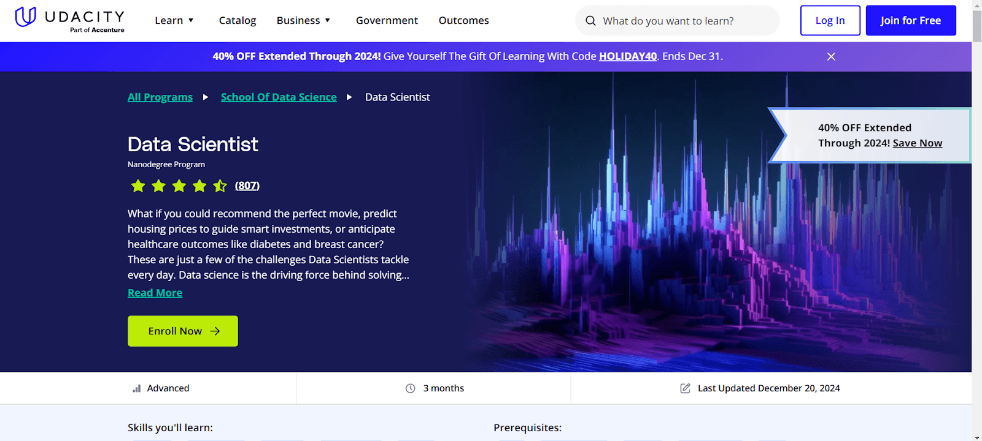Viewport: 982px width, 441px height.
Task: Click the first rating star
Action: click(138, 186)
